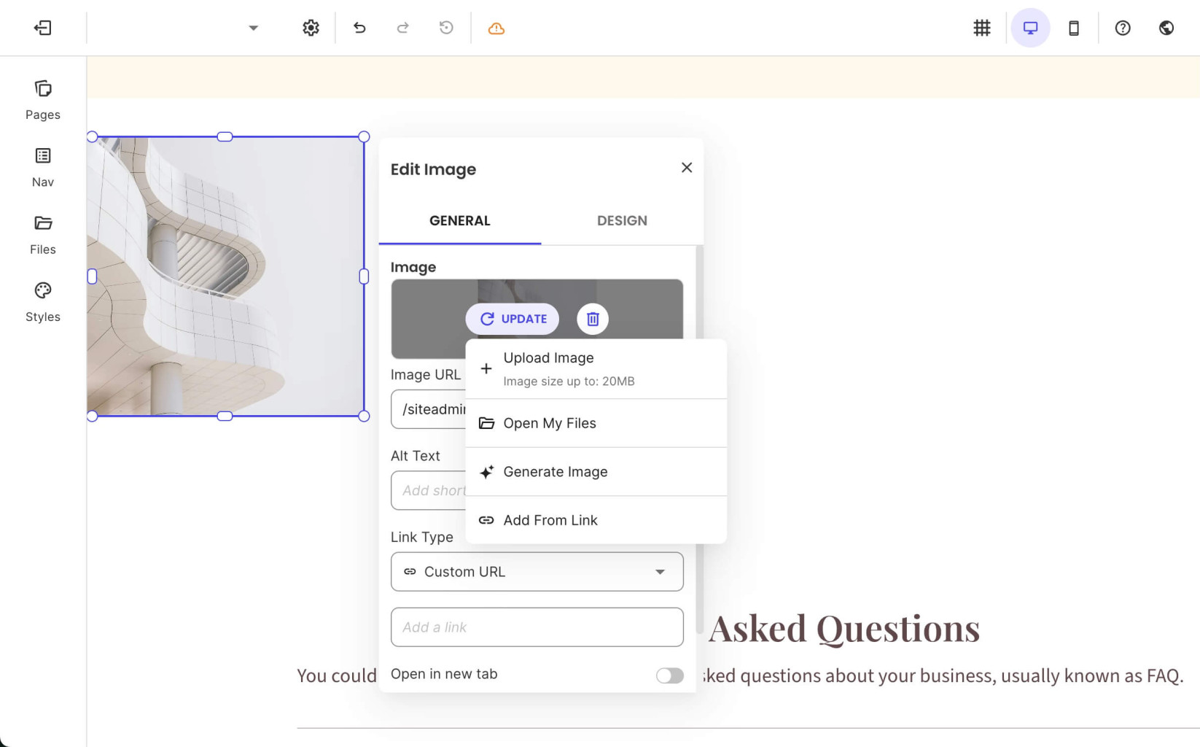Choose Upload Image from the menu
The height and width of the screenshot is (747, 1200).
(596, 369)
